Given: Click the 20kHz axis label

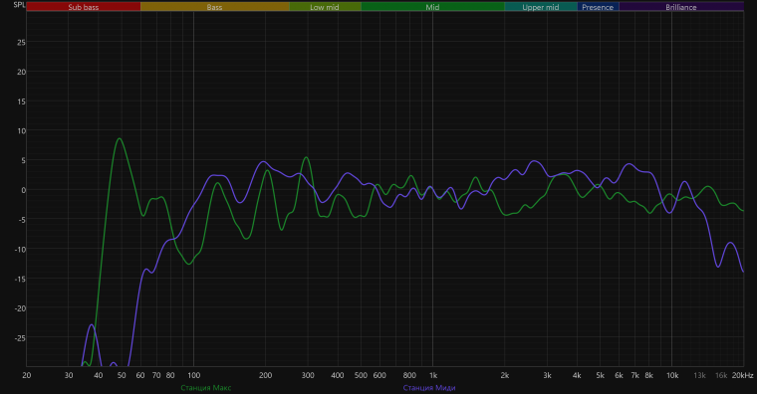Looking at the screenshot, I should click(742, 375).
